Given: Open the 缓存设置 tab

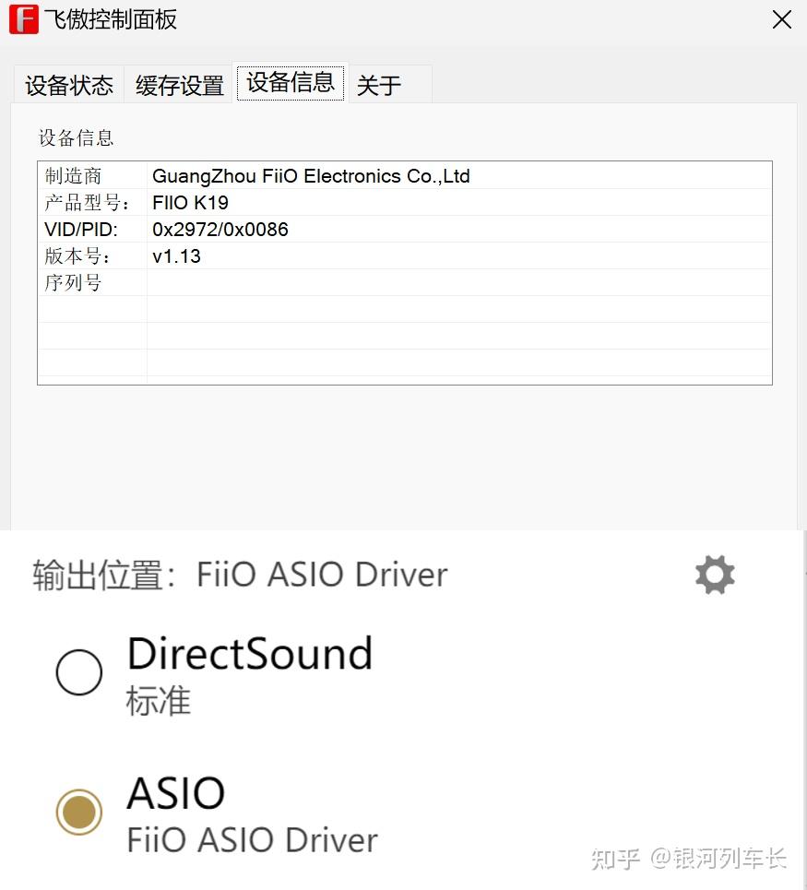Looking at the screenshot, I should point(180,86).
